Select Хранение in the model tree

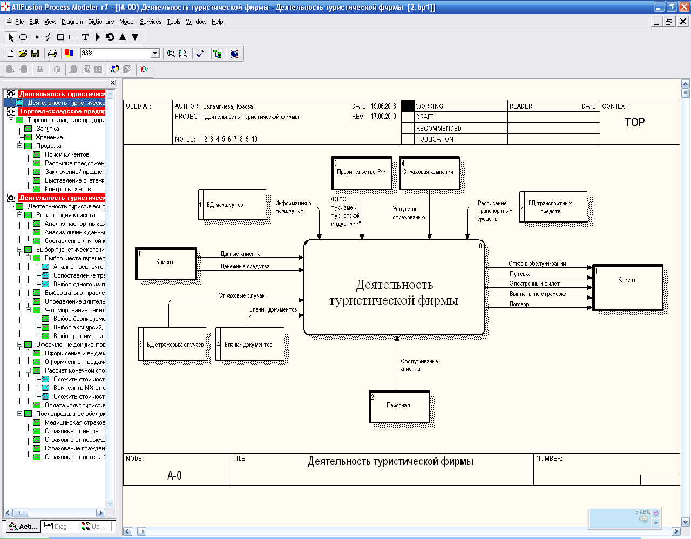(49, 137)
